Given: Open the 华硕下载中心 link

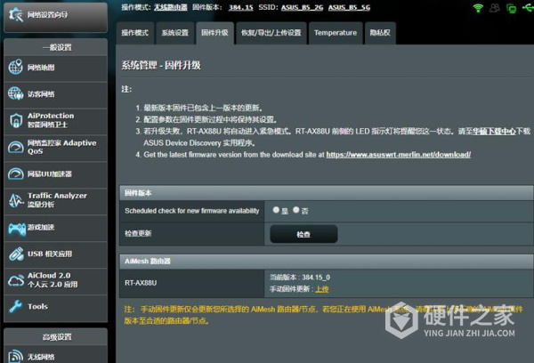Looking at the screenshot, I should click(494, 131).
